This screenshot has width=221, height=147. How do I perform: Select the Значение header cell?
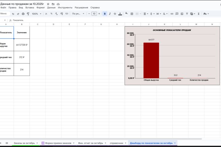[22, 32]
